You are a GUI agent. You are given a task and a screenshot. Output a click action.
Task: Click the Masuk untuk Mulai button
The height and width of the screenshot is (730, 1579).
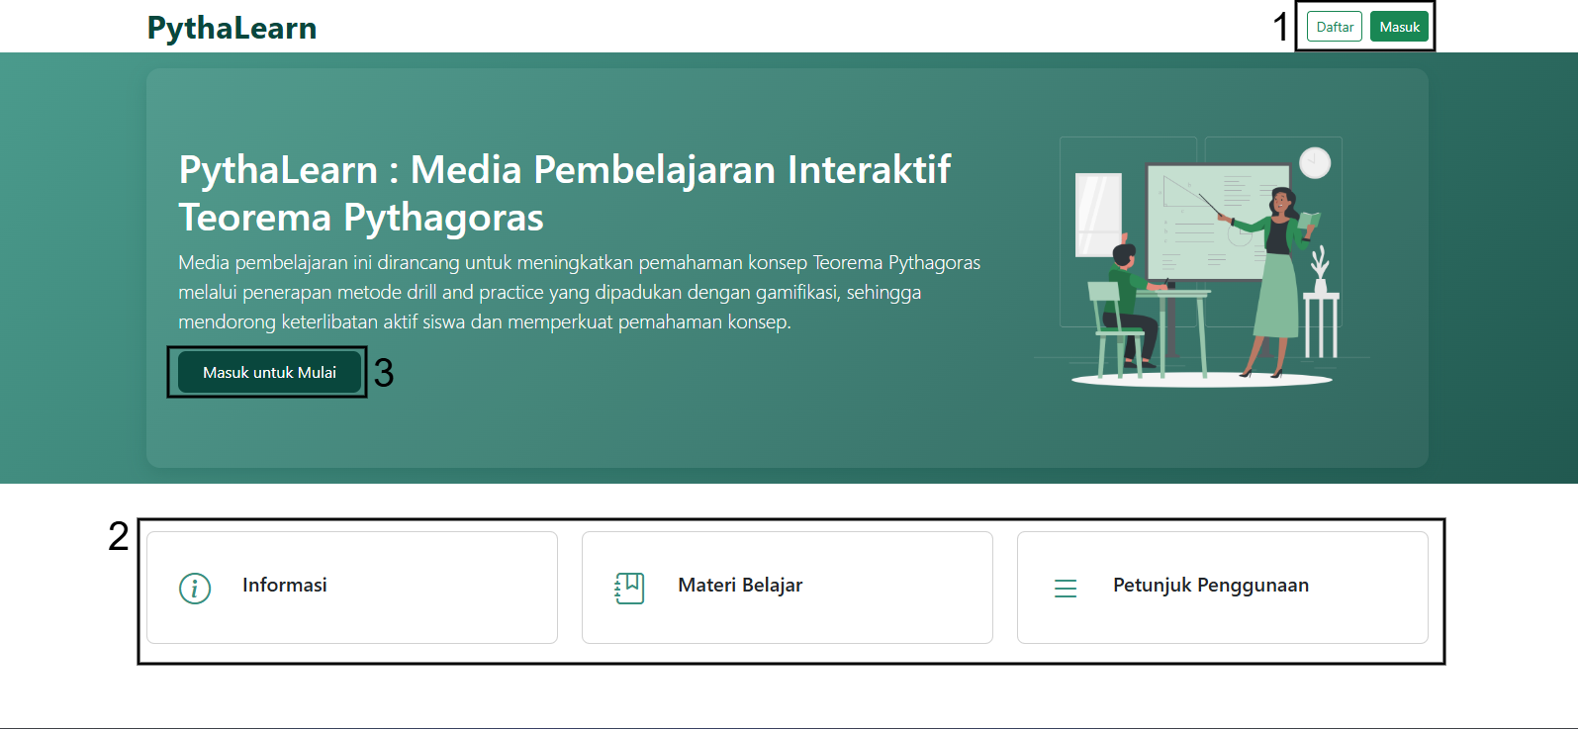(x=269, y=372)
